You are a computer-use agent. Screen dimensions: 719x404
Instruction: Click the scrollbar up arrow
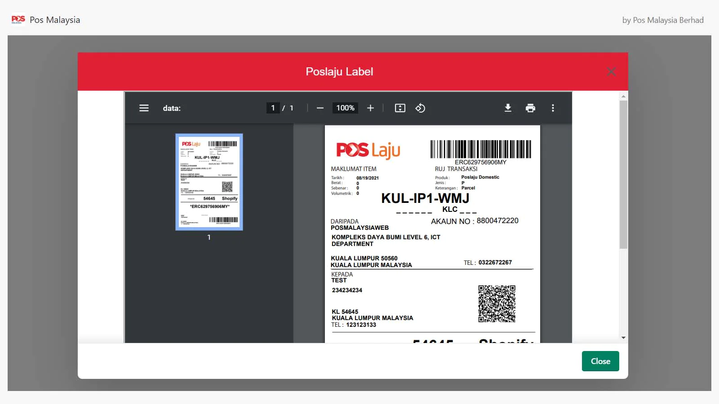[x=623, y=96]
